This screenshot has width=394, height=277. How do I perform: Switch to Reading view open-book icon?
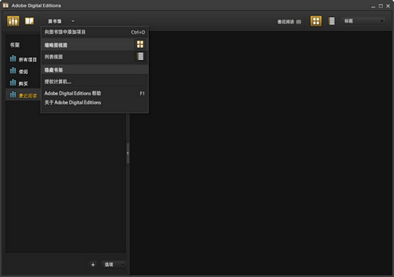click(x=29, y=21)
